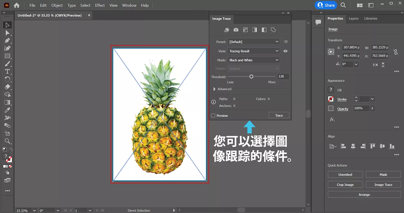Image resolution: width=404 pixels, height=213 pixels.
Task: Toggle constrain width and height proportions
Action: [396, 52]
